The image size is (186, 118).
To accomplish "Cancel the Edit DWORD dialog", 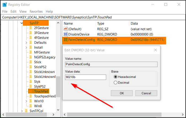I will click(x=146, y=93).
